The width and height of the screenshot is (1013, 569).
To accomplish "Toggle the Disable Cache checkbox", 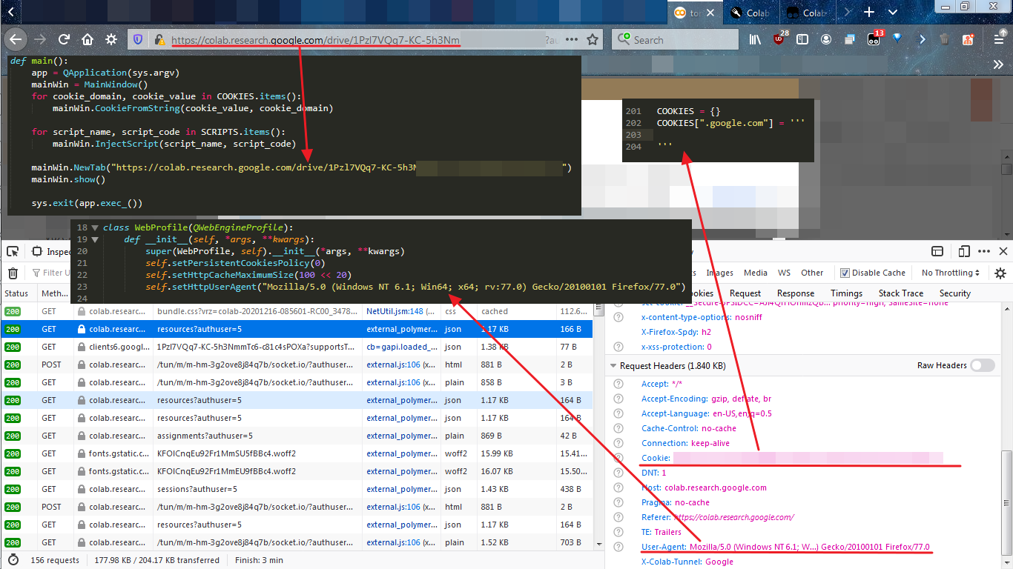I will pos(844,273).
